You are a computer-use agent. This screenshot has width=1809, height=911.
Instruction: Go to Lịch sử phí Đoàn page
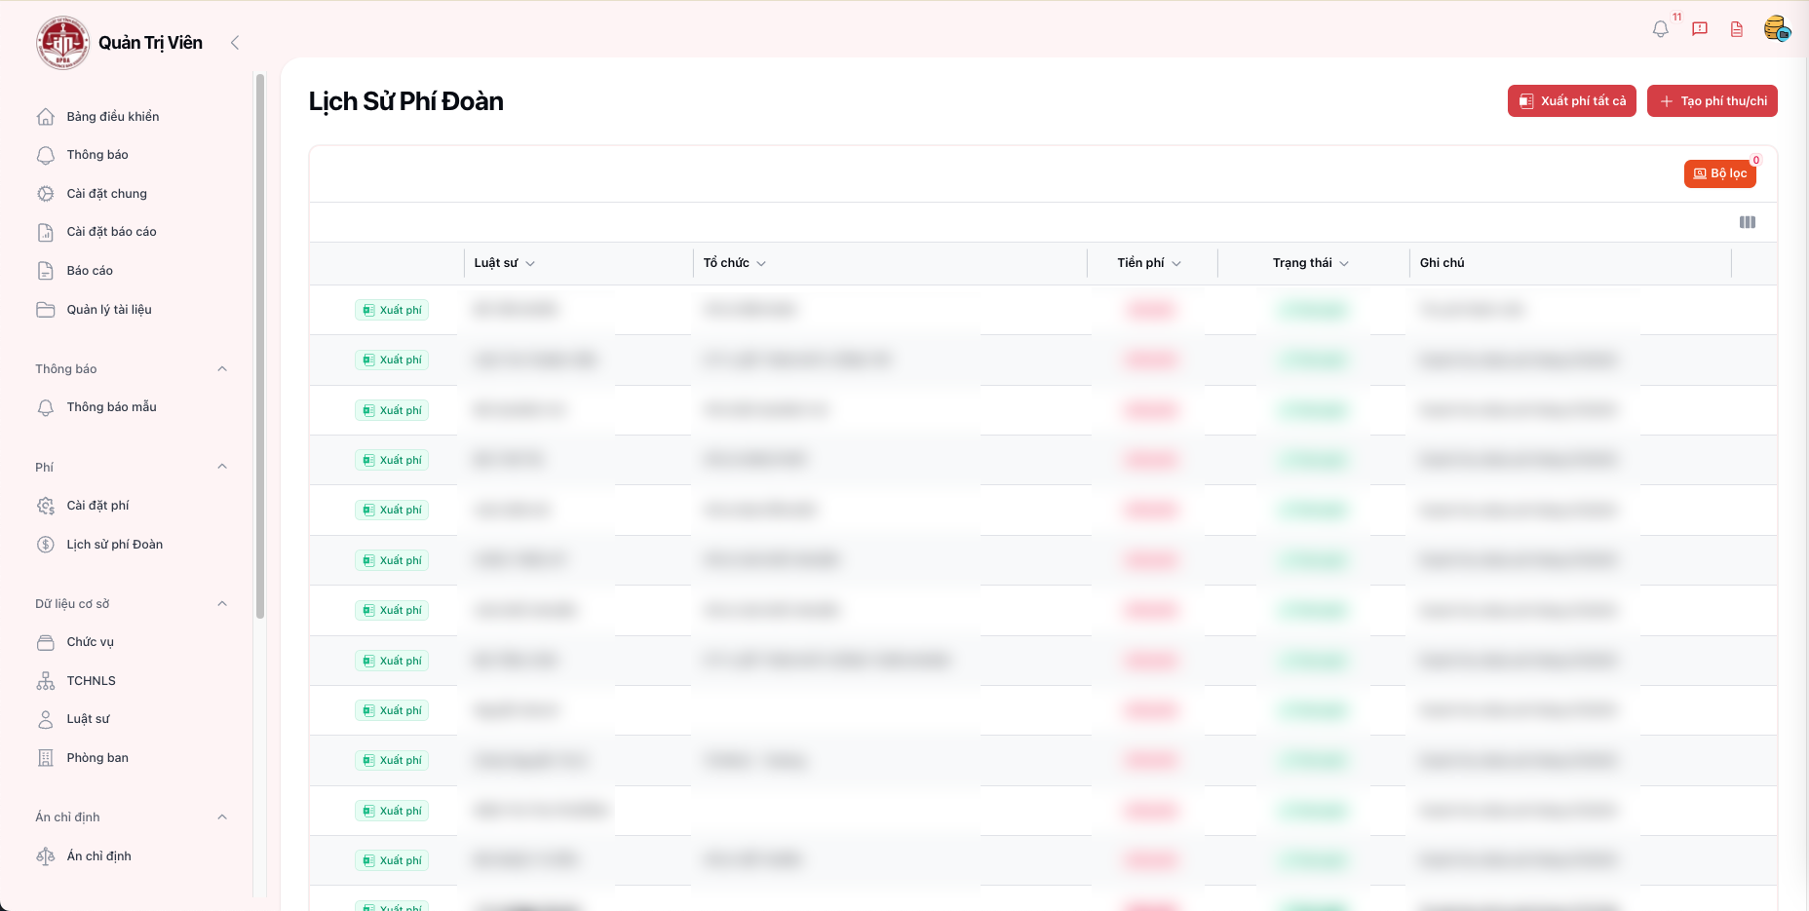114,545
